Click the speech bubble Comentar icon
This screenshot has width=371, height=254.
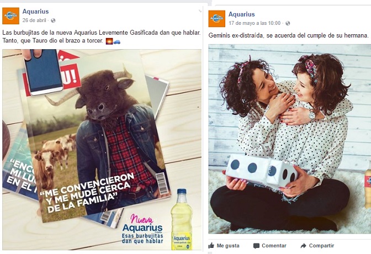[256, 246]
